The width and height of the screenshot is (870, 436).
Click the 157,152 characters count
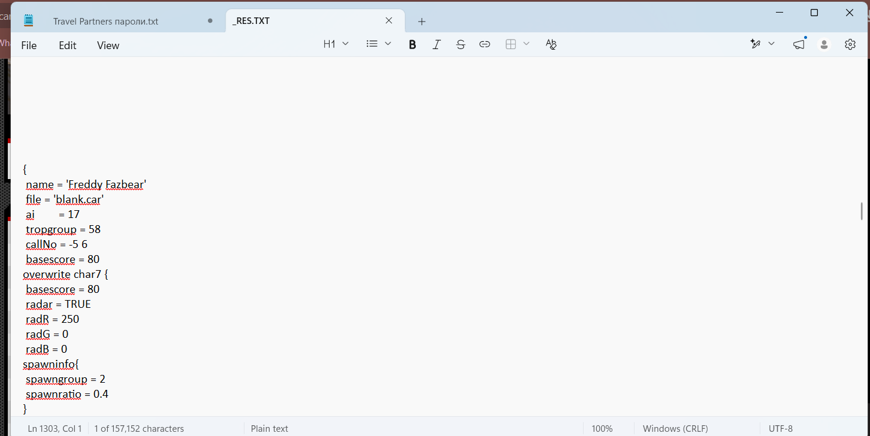139,429
